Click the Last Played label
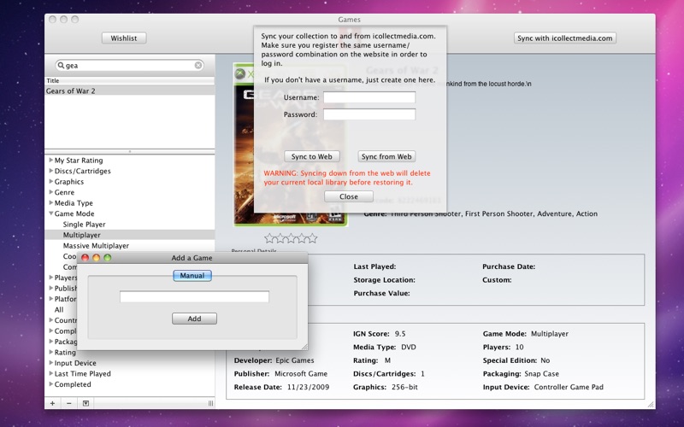This screenshot has width=684, height=427. point(374,266)
